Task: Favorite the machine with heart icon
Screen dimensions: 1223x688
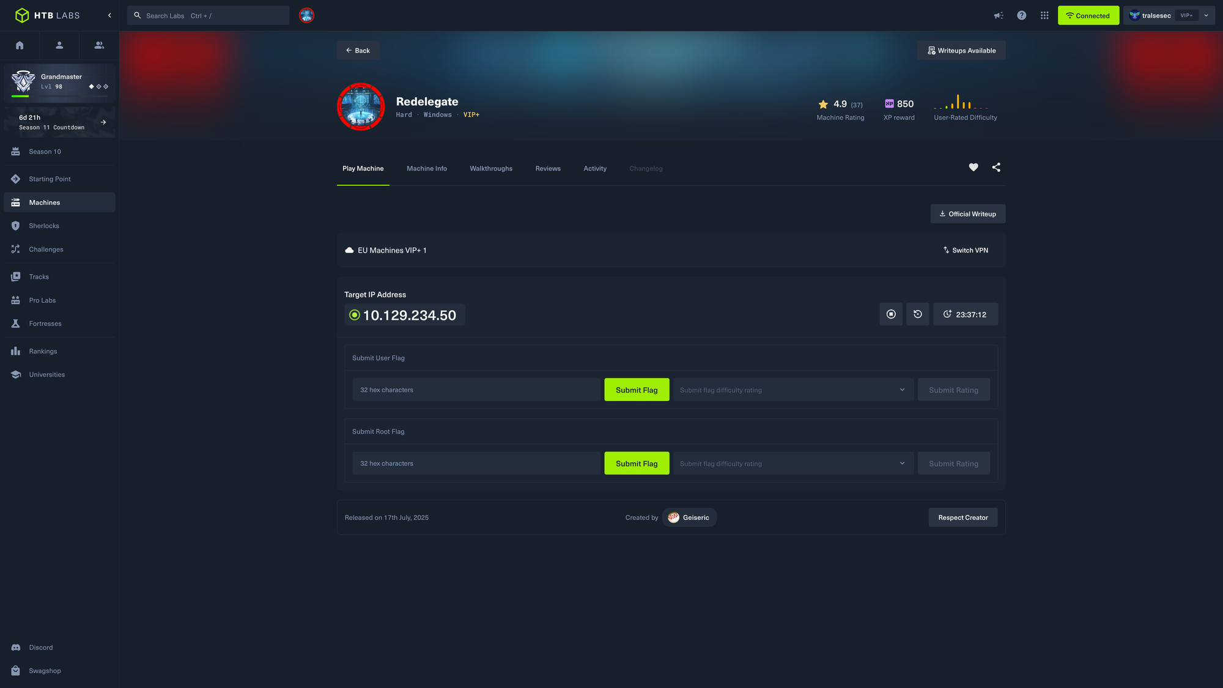Action: click(x=974, y=168)
